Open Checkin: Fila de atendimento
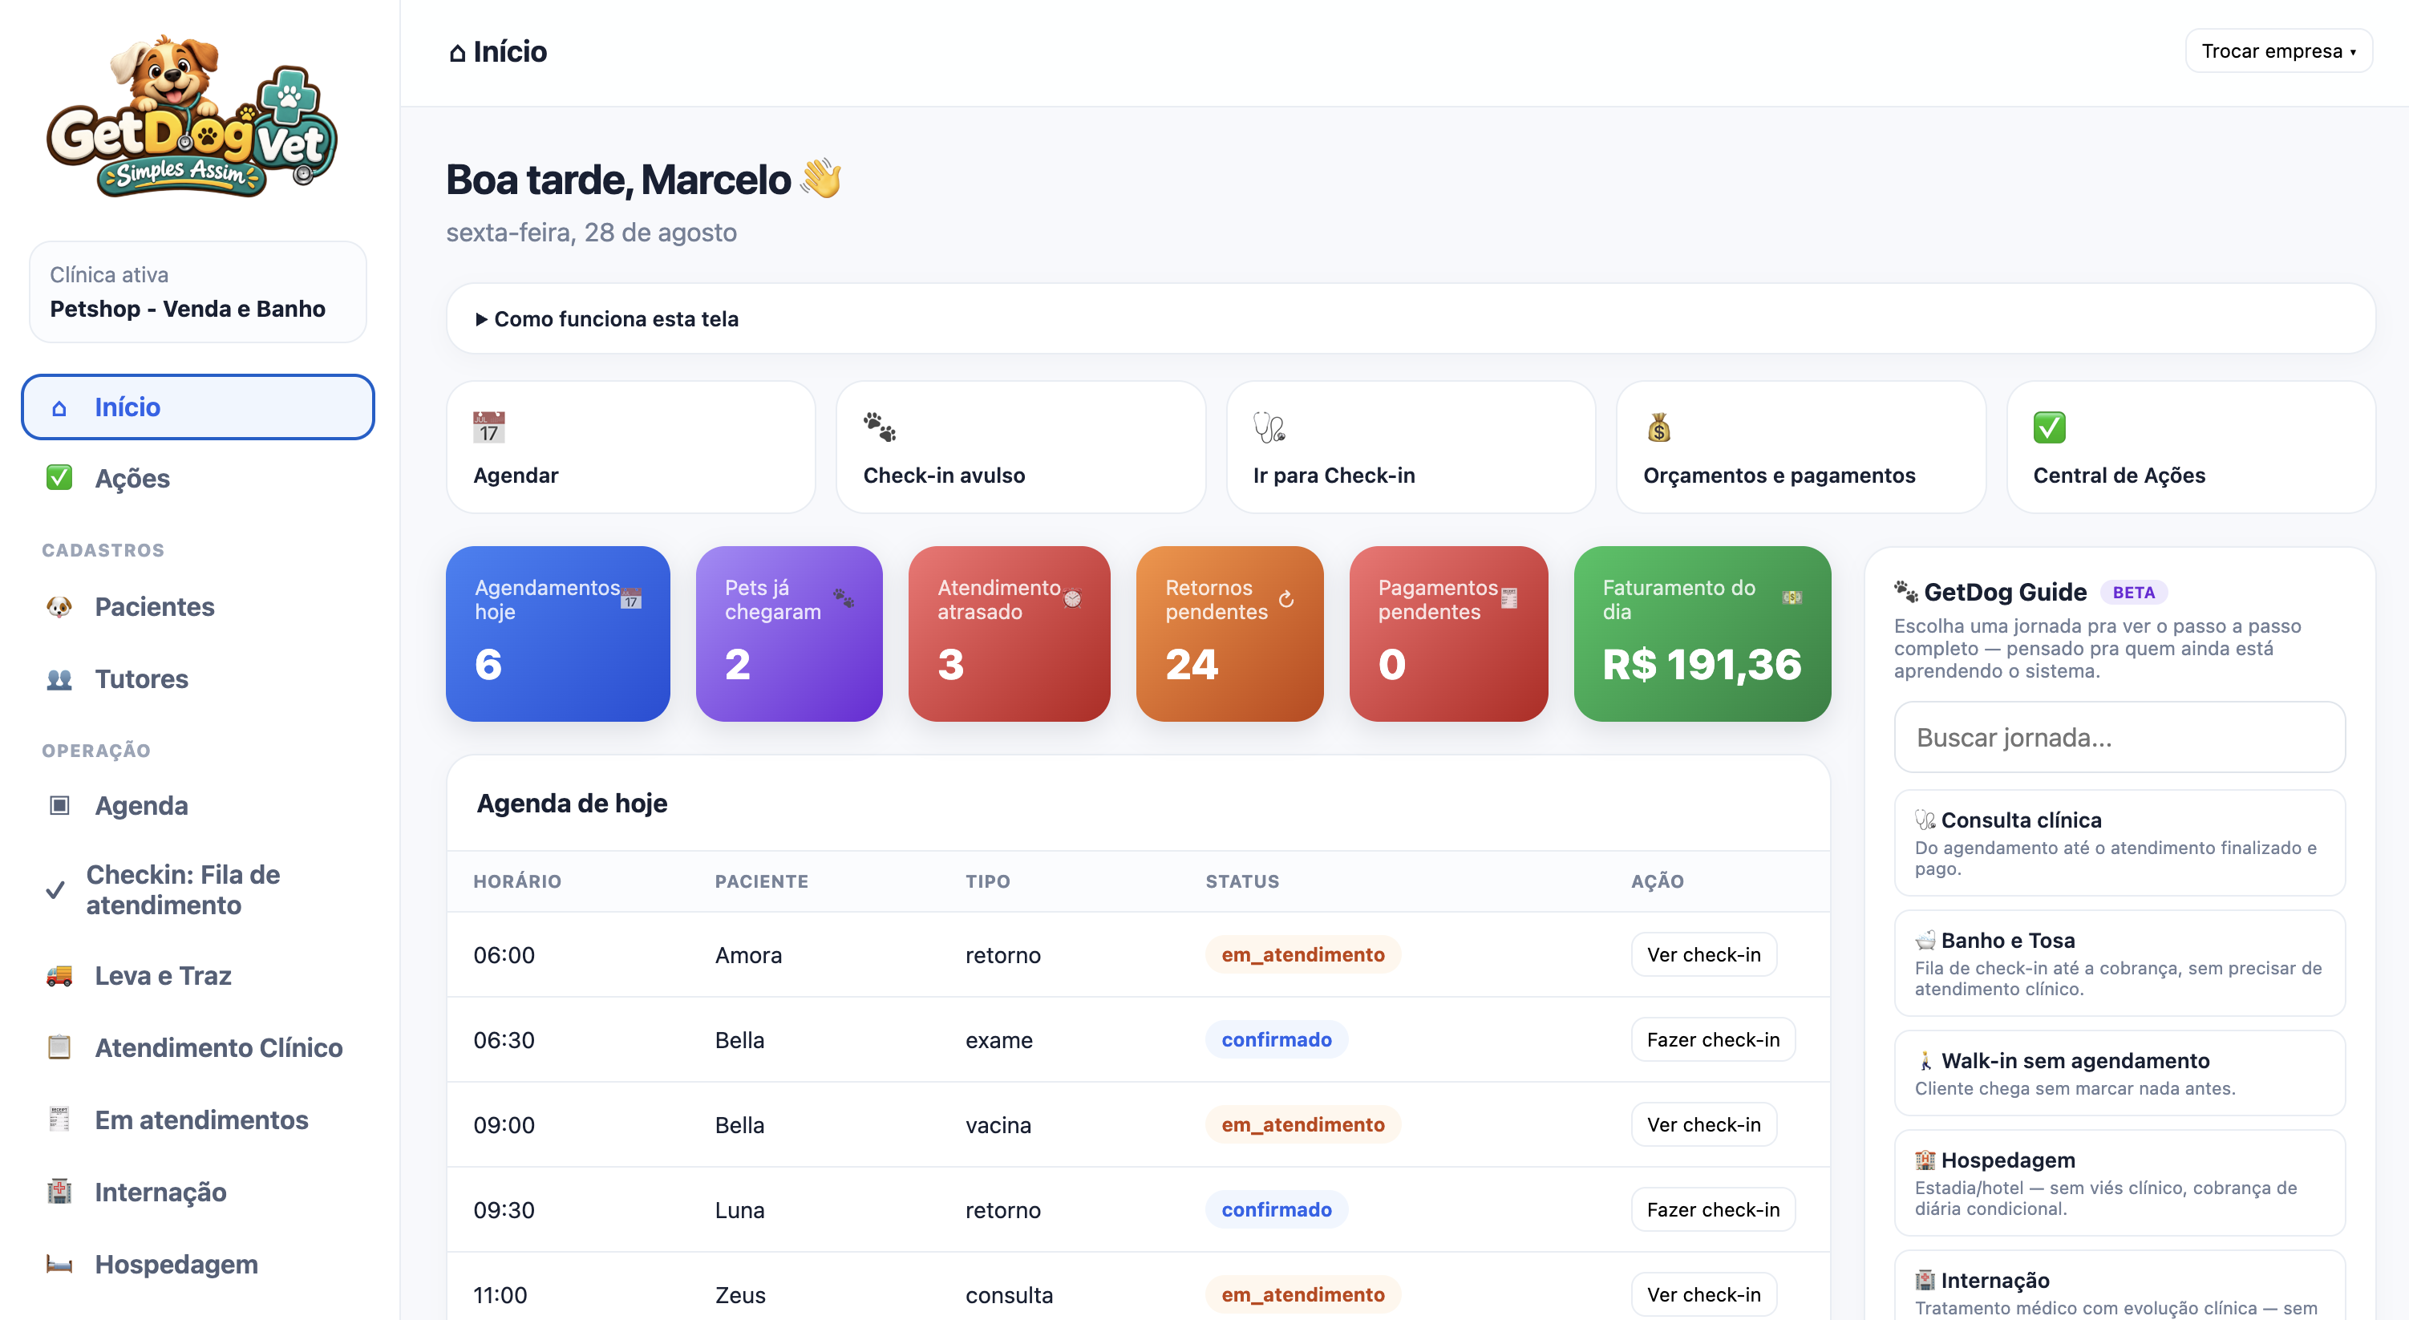Screen dimensions: 2409x1320 click(198, 889)
